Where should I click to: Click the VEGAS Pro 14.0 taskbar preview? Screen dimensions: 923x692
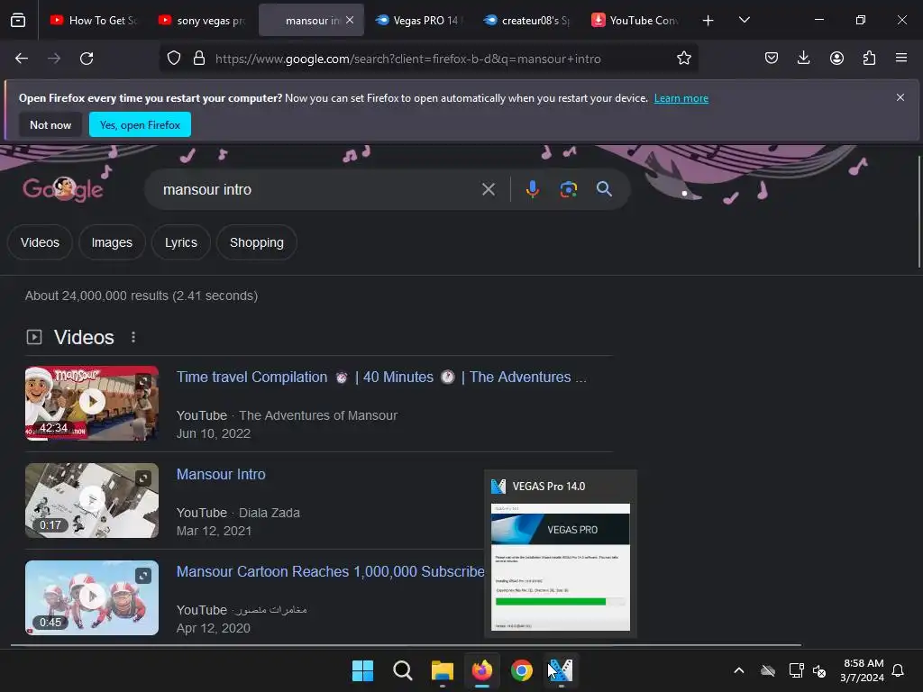tap(561, 554)
